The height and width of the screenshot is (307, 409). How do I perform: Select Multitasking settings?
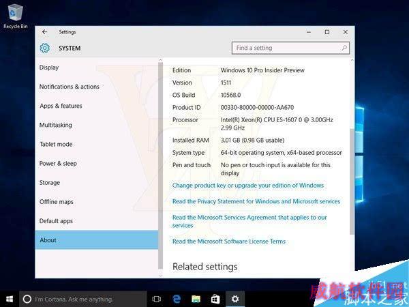point(97,125)
